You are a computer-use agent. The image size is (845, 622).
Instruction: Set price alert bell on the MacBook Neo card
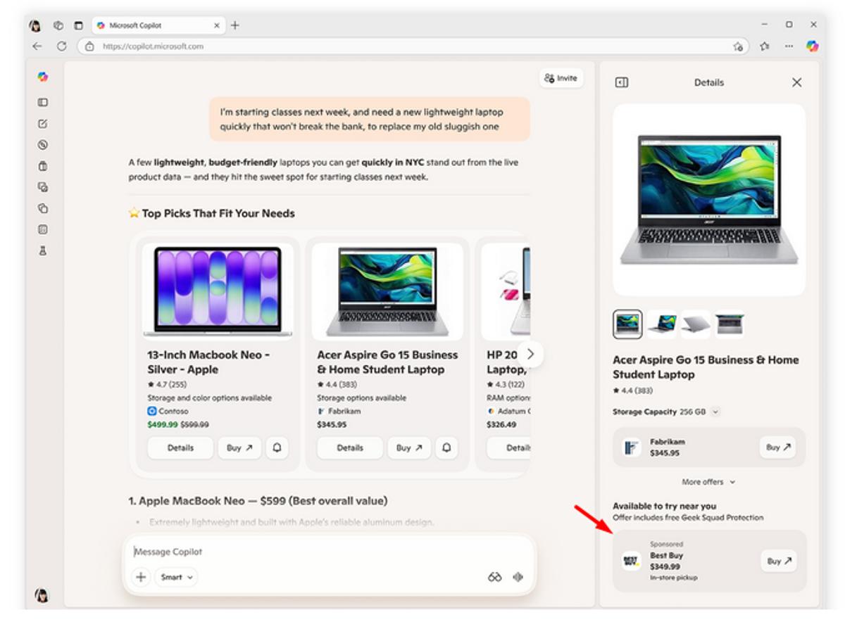tap(277, 448)
